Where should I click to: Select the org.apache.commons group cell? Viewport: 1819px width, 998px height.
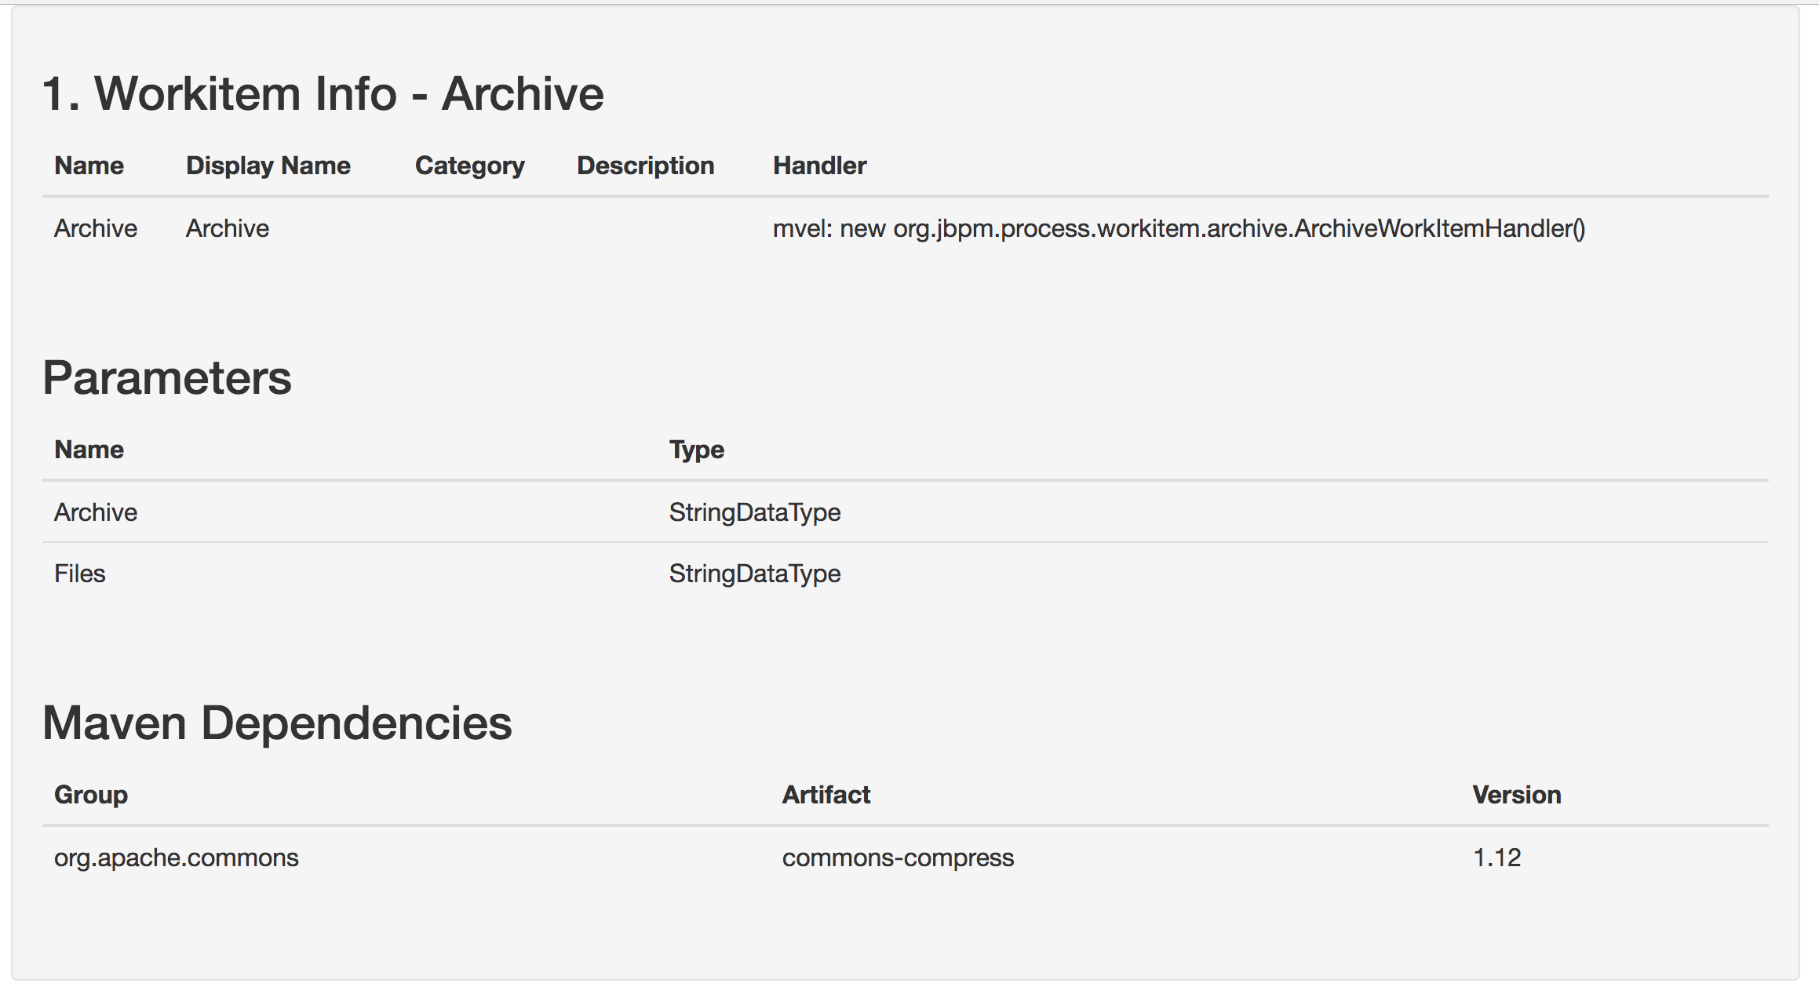[x=176, y=858]
